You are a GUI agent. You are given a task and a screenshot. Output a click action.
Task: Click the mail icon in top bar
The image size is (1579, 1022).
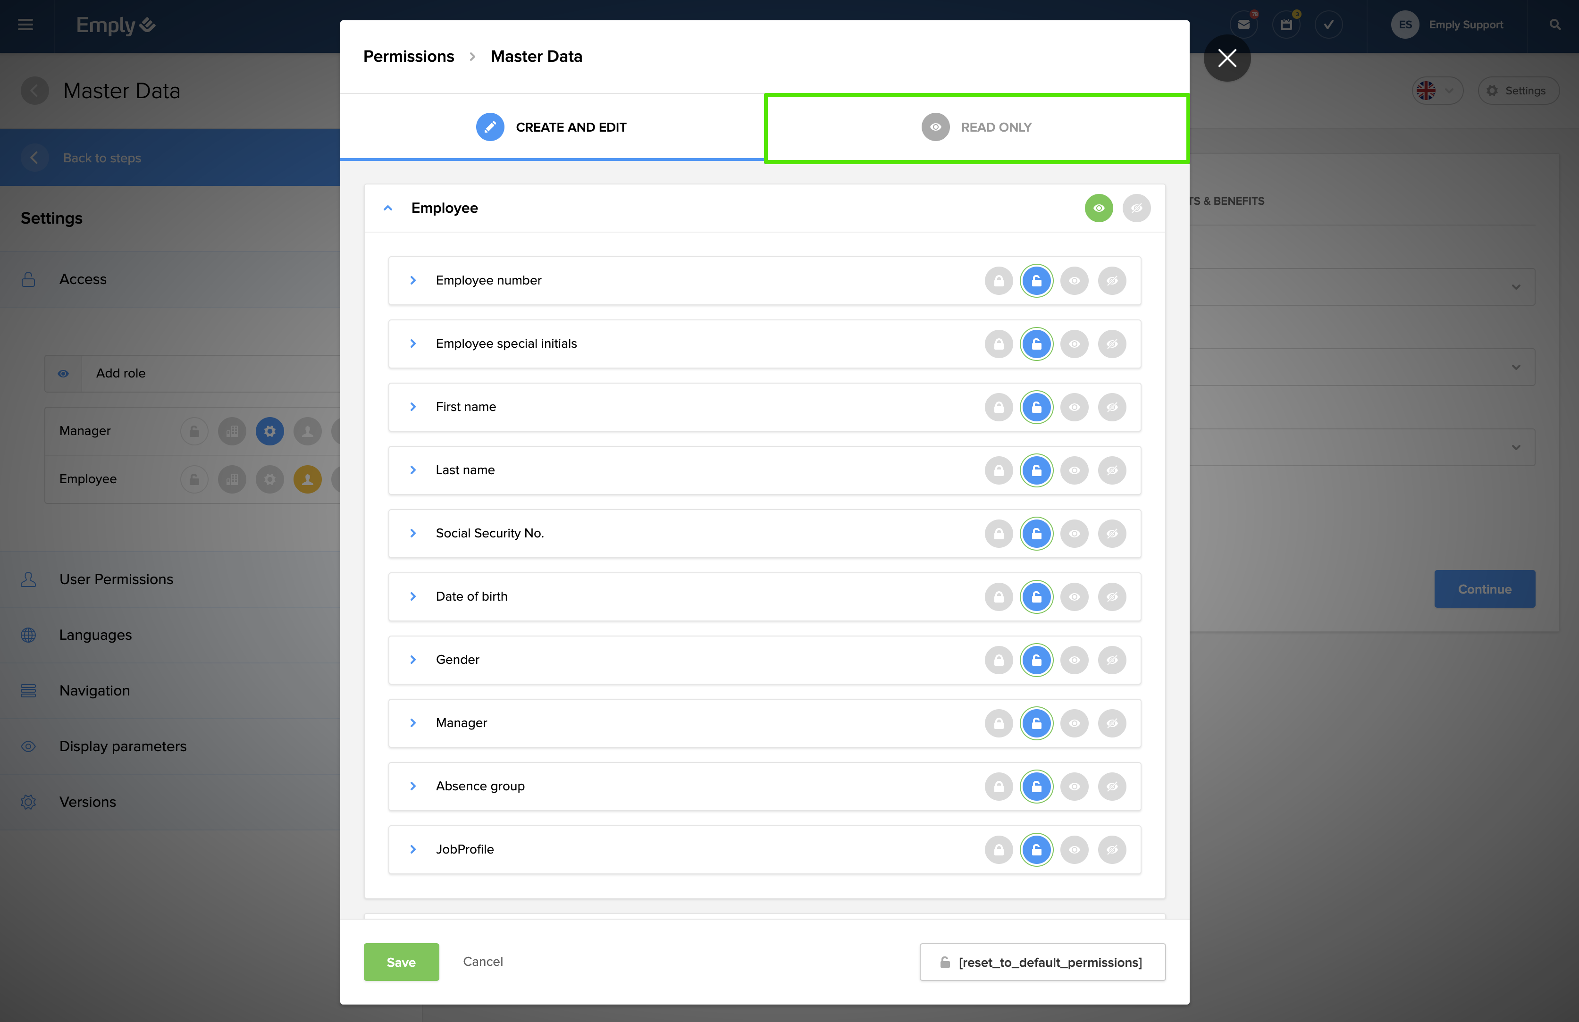1243,25
